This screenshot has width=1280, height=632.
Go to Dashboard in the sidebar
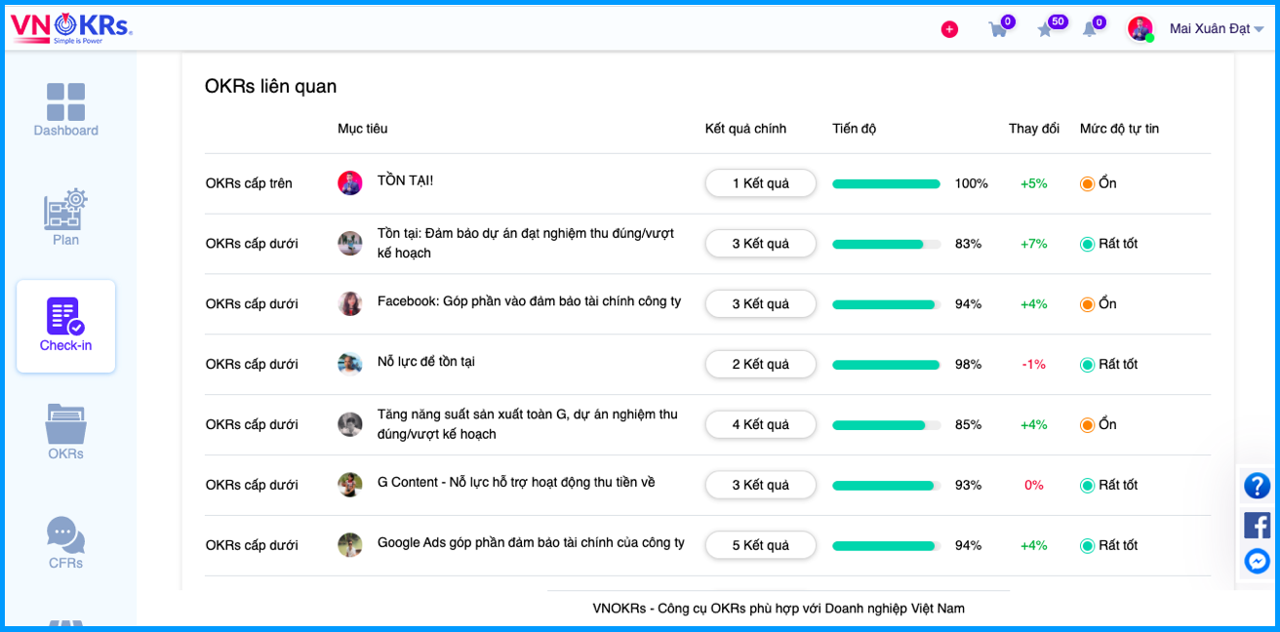(65, 110)
